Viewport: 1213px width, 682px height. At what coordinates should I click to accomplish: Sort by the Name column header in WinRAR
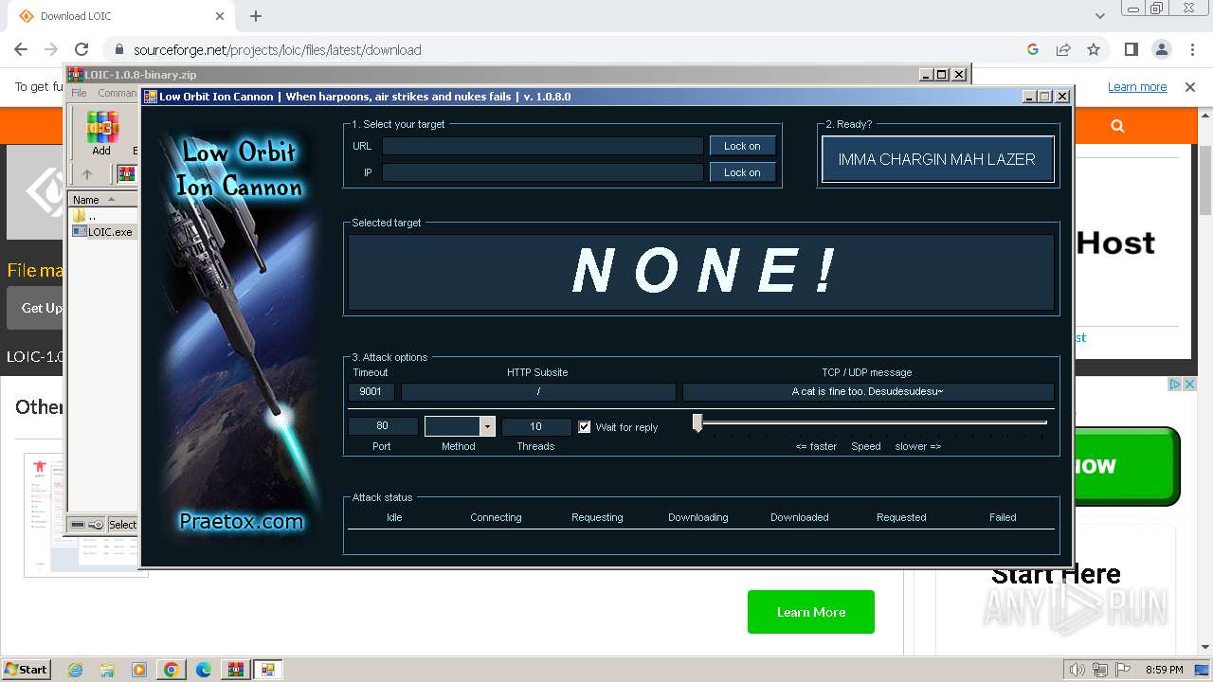point(102,199)
